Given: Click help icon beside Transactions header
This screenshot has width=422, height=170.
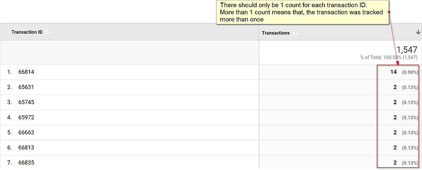Looking at the screenshot, I should click(295, 33).
